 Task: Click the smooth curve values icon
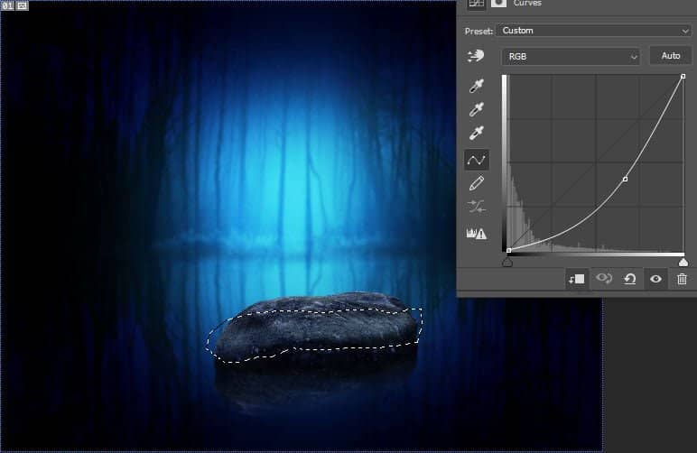[x=476, y=208]
